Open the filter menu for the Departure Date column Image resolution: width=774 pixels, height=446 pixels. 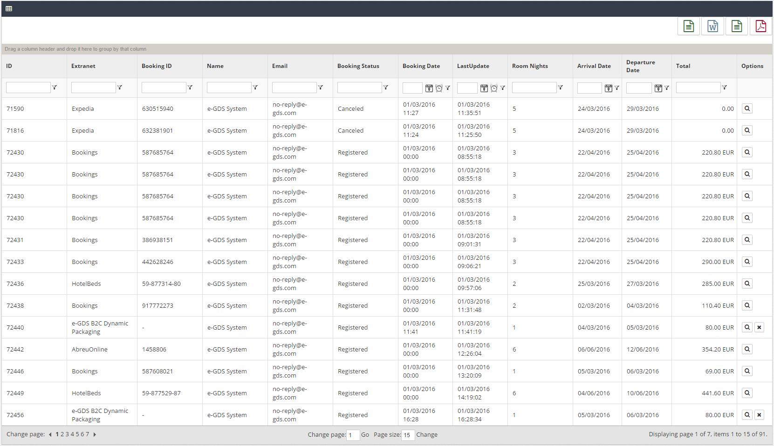coord(667,88)
